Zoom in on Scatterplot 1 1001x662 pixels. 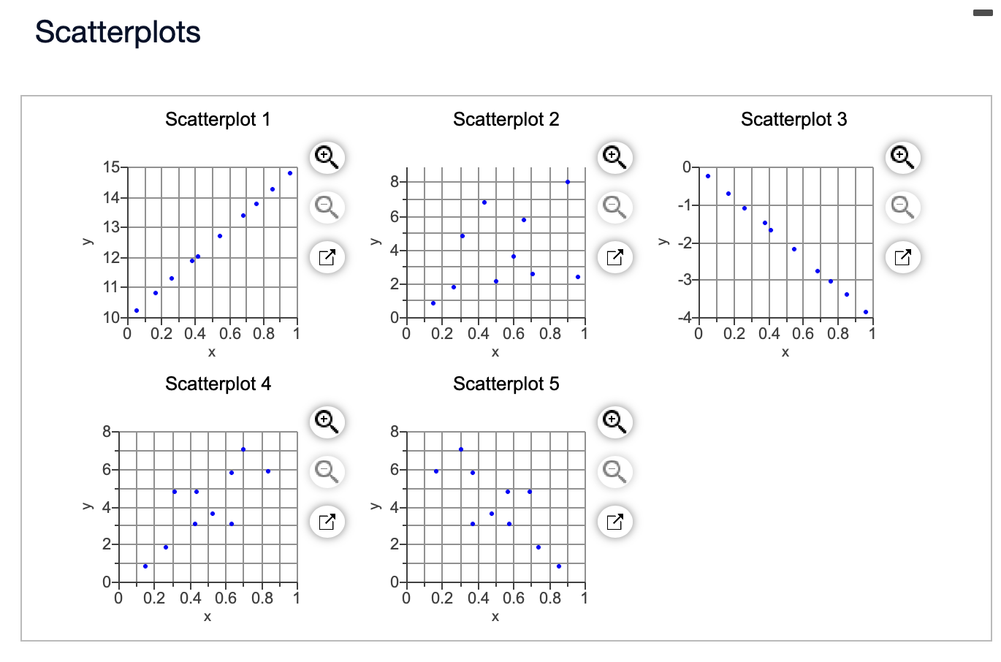tap(327, 157)
